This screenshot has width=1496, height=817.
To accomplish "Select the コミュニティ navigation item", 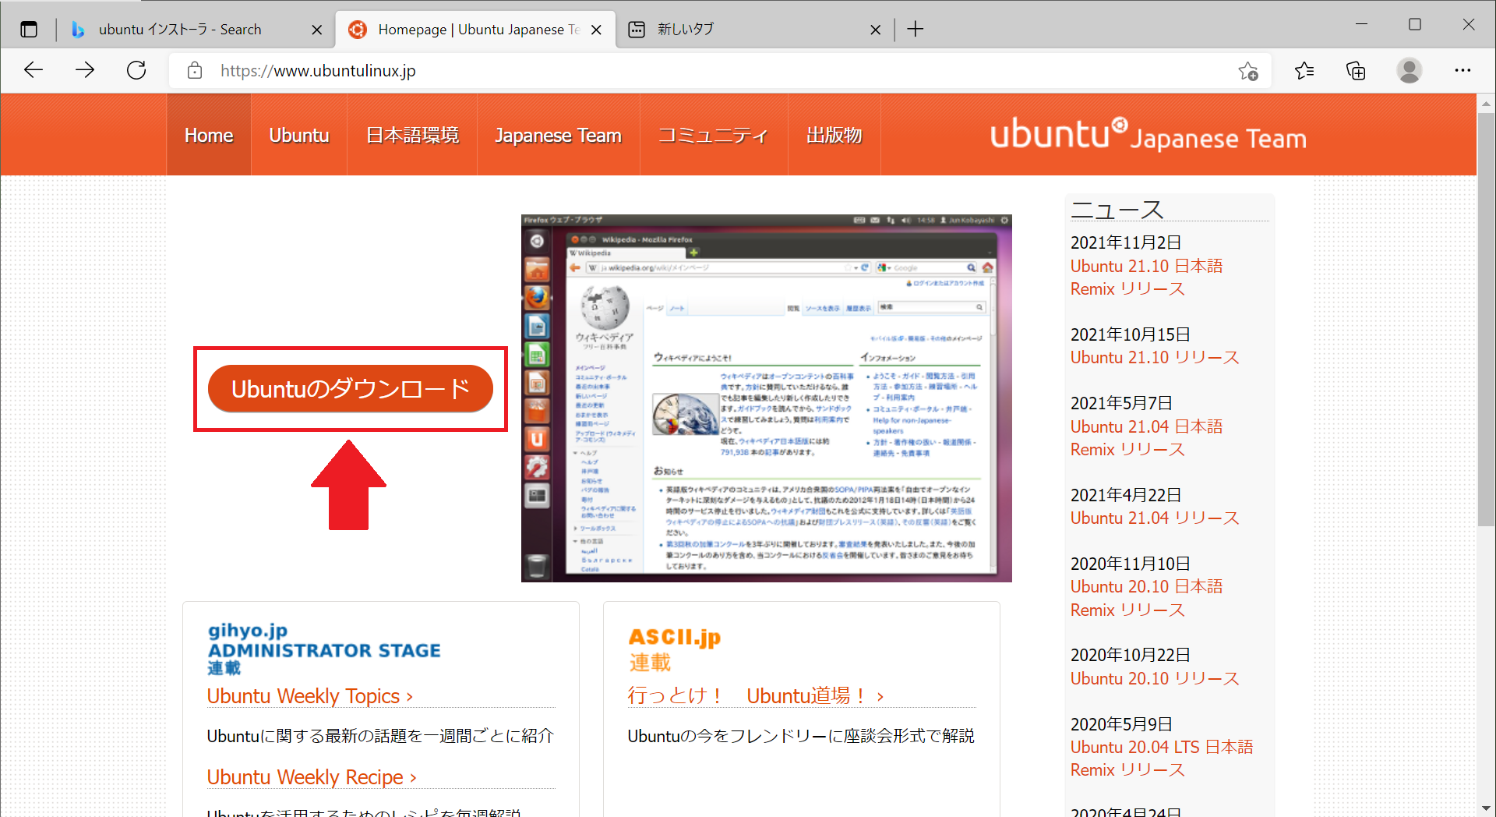I will [x=712, y=134].
